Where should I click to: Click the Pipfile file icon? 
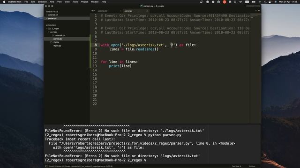point(51,42)
